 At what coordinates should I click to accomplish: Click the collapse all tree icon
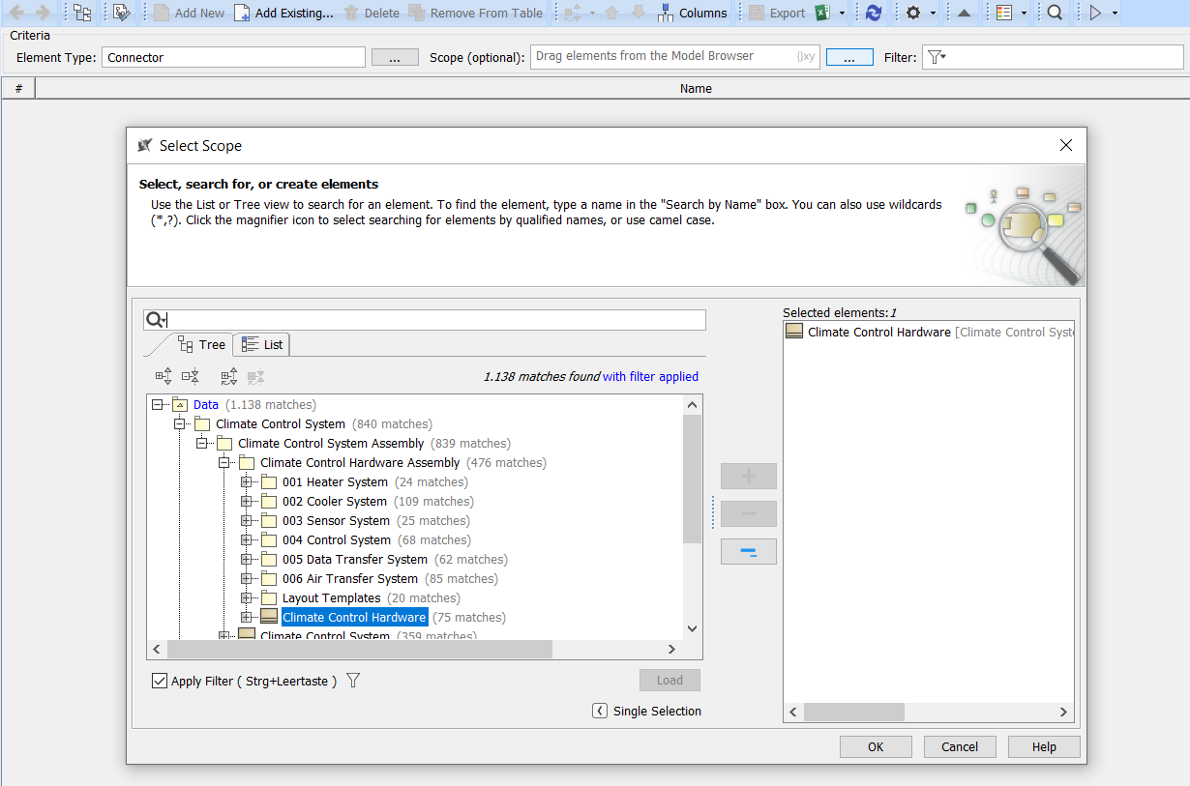[191, 377]
